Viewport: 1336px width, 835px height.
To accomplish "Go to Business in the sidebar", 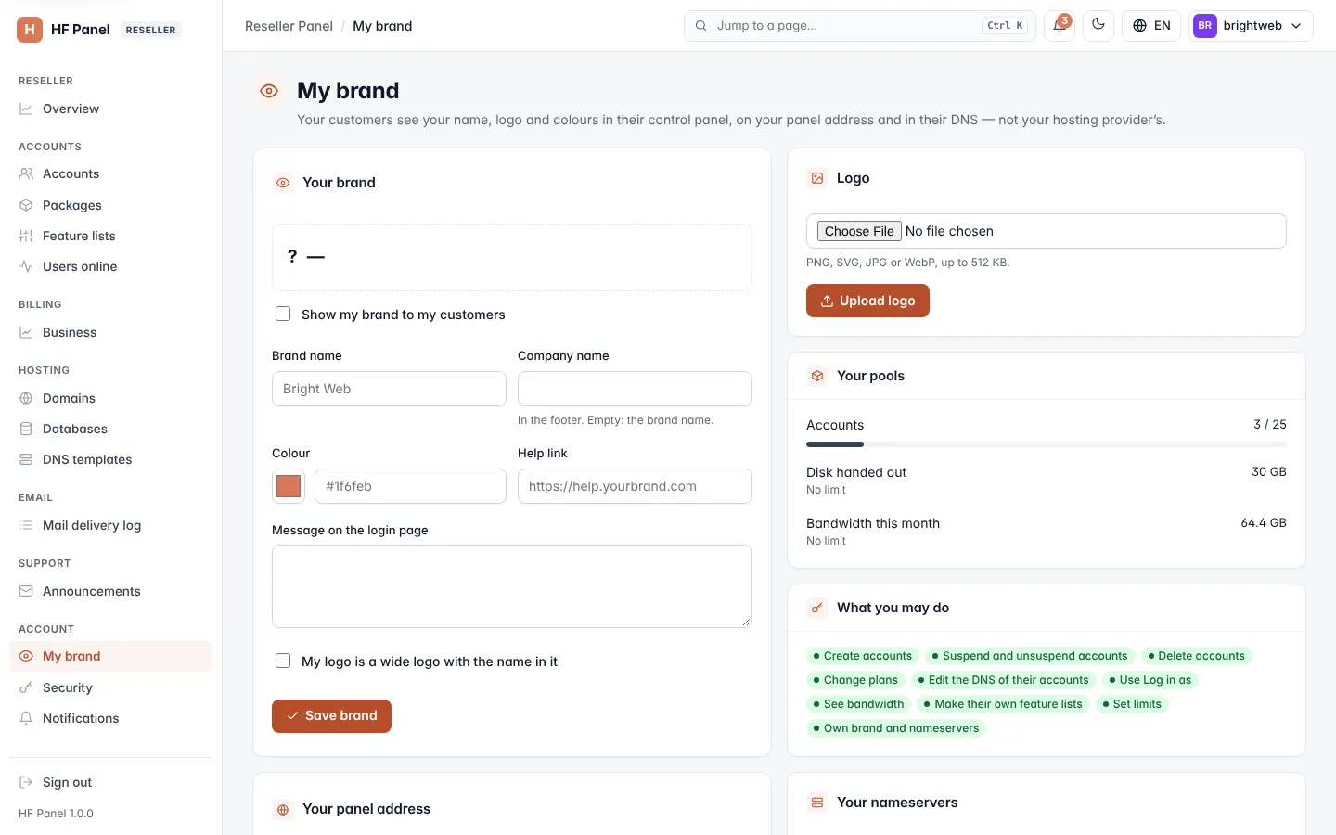I will [110, 332].
